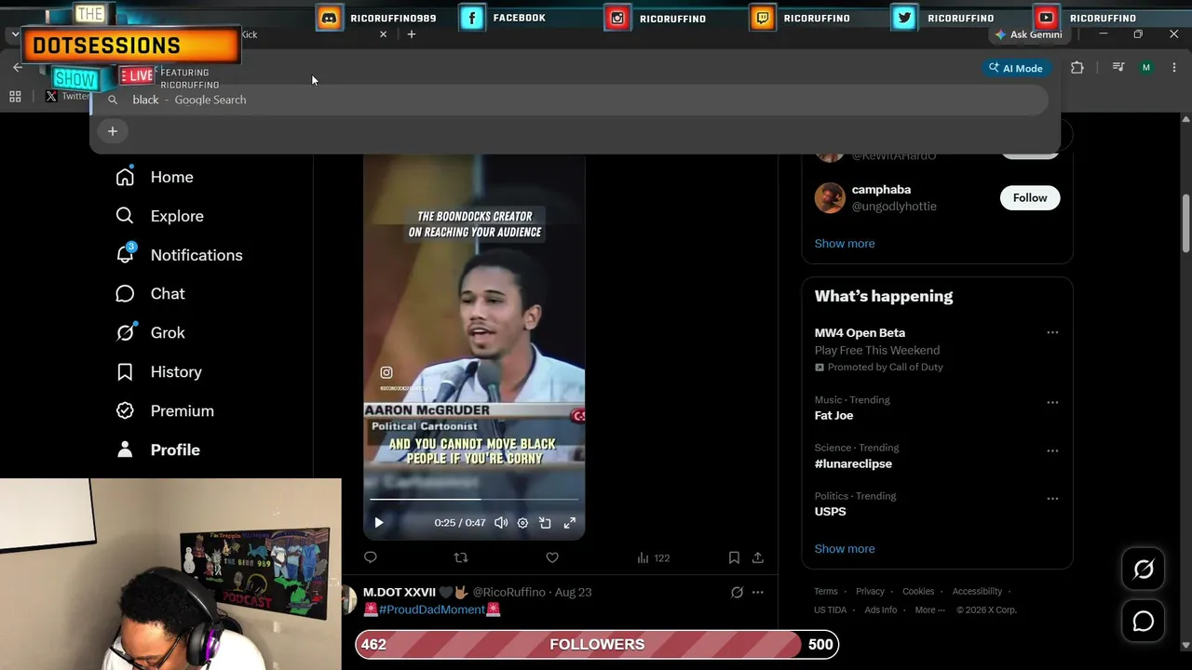The image size is (1192, 670).
Task: Follow camphaba
Action: (x=1030, y=197)
